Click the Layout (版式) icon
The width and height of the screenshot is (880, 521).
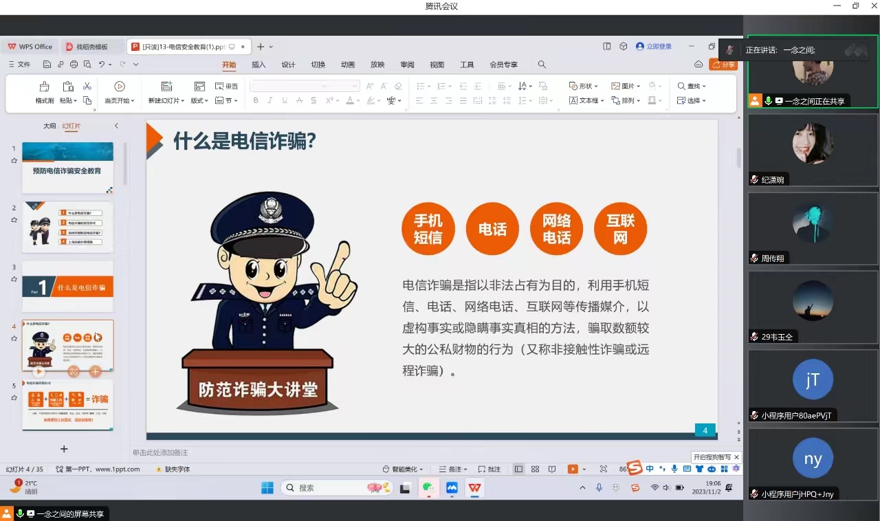tap(199, 87)
